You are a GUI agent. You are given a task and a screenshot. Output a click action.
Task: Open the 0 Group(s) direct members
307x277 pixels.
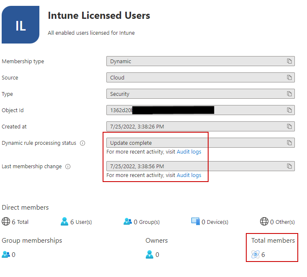(142, 222)
